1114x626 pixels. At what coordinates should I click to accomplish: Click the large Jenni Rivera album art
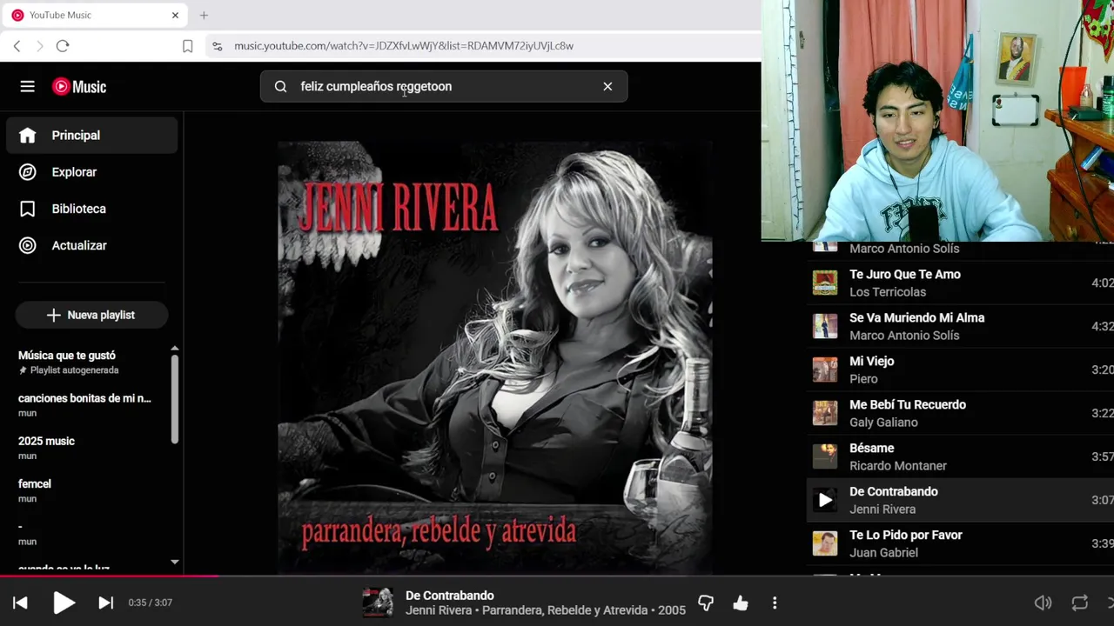coord(495,357)
